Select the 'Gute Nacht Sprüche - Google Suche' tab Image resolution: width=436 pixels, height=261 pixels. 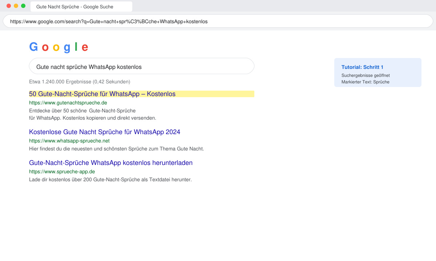81,7
